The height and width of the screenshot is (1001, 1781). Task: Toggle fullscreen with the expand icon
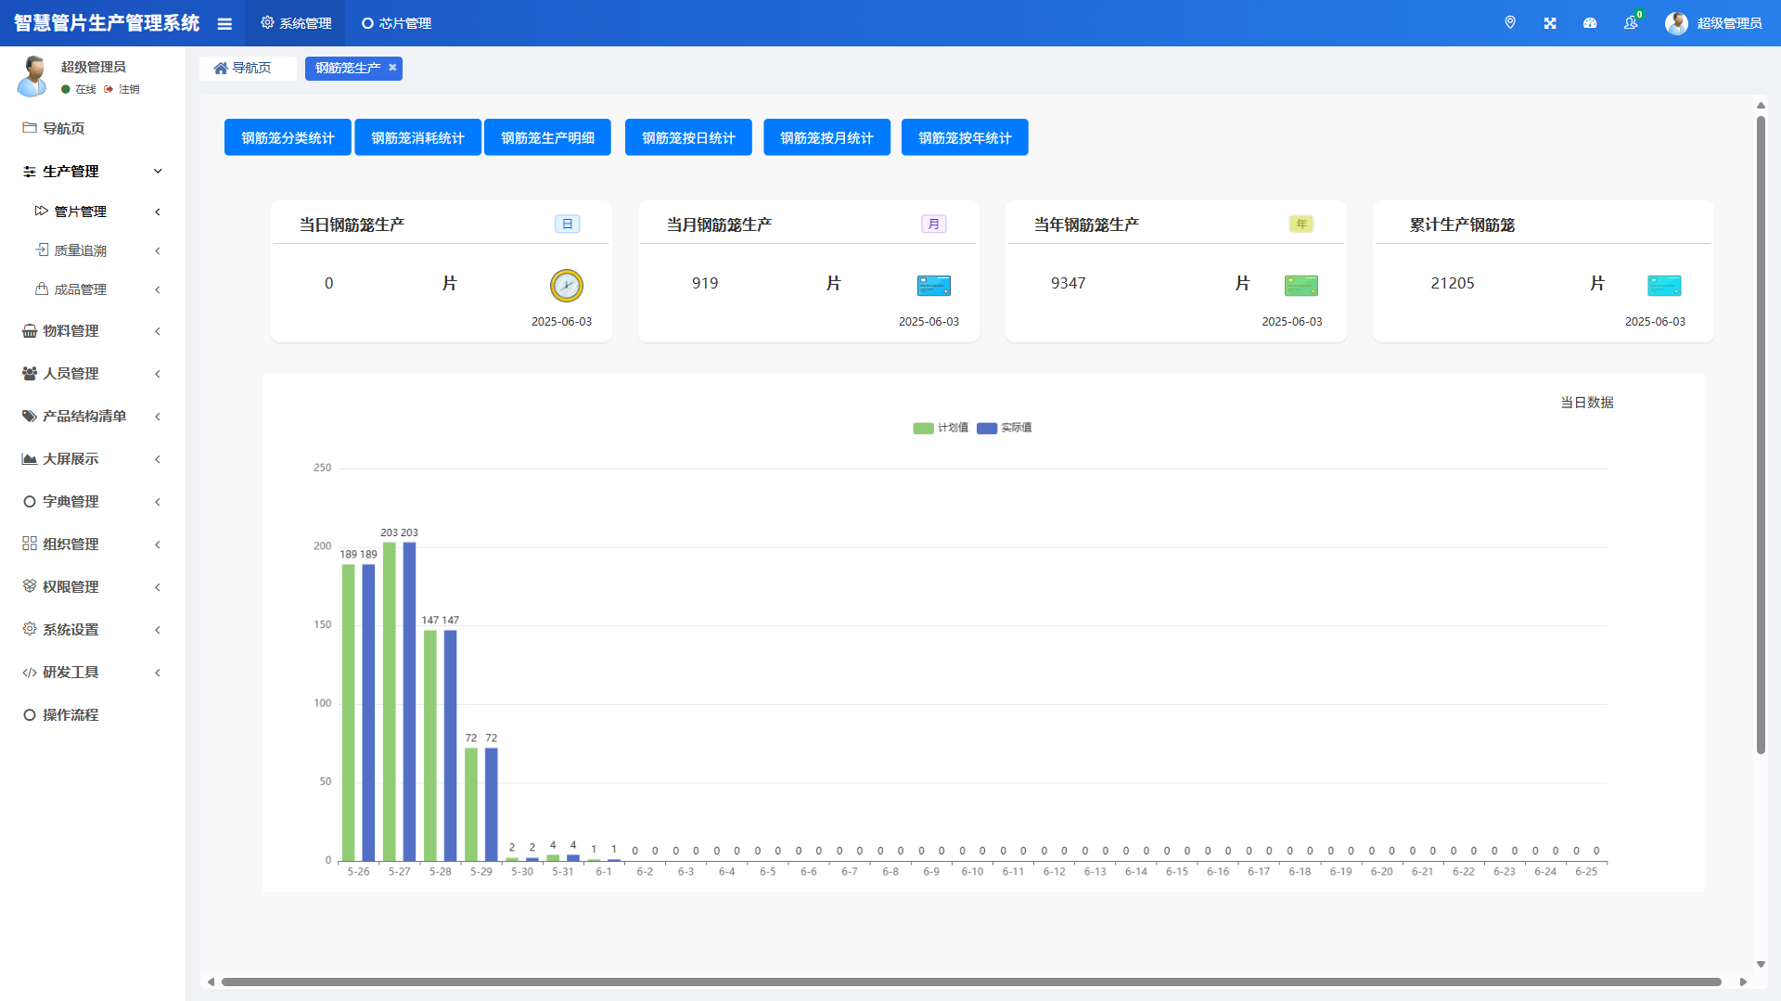tap(1550, 23)
